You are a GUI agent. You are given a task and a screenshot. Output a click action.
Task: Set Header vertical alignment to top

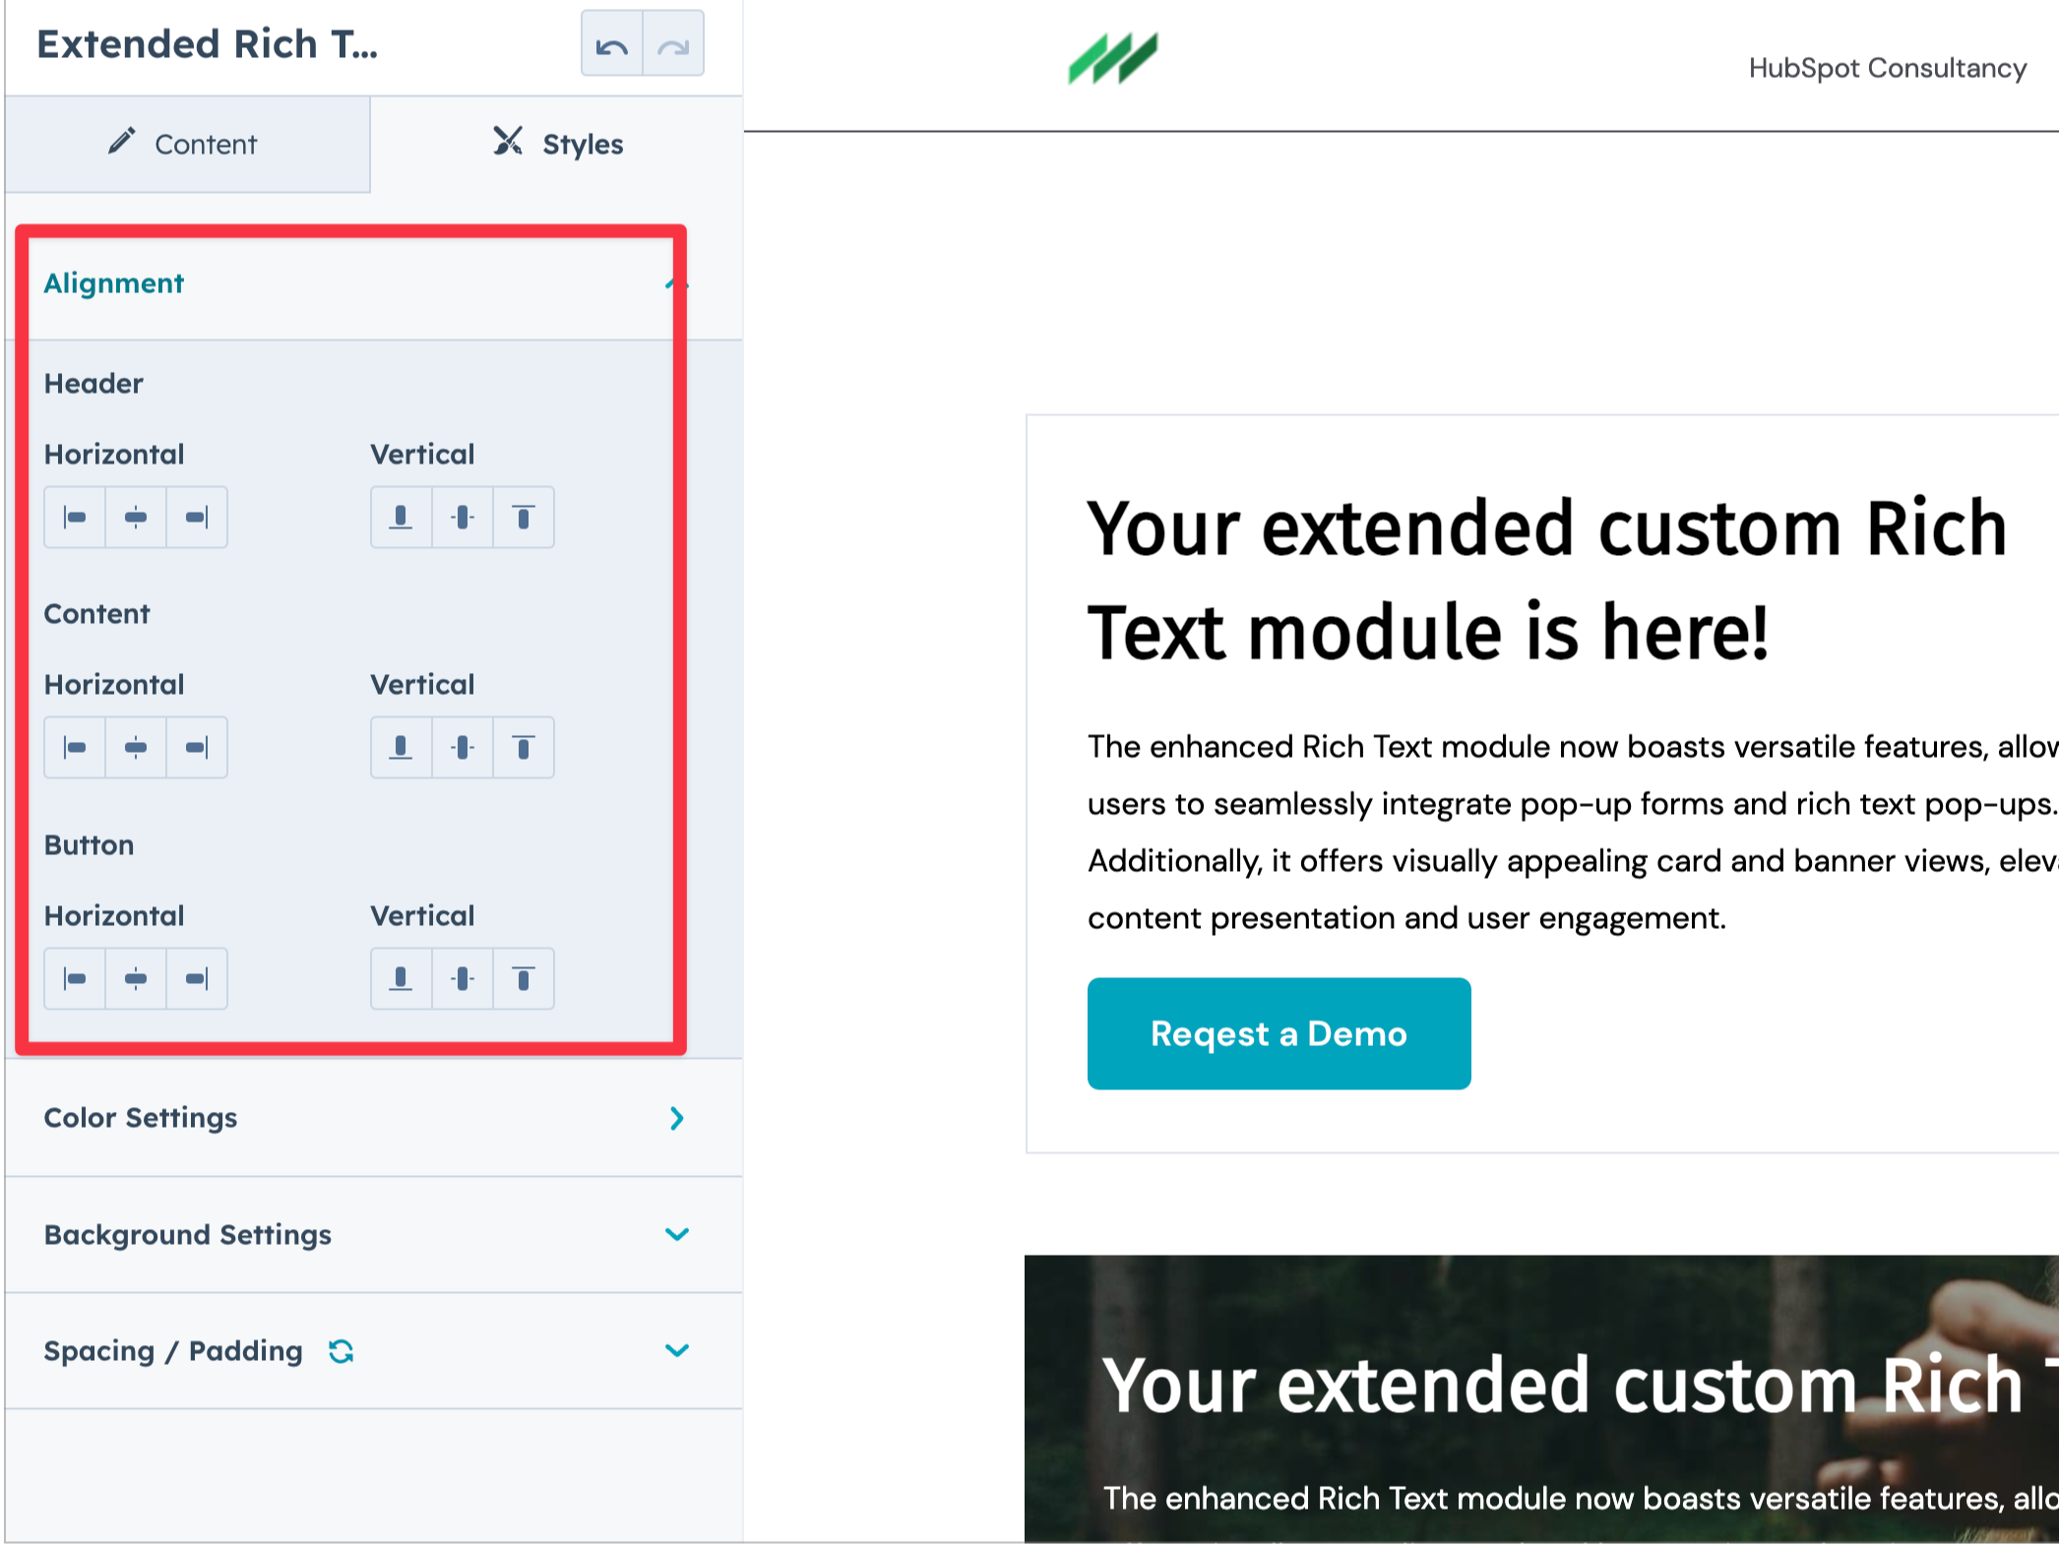click(x=524, y=518)
